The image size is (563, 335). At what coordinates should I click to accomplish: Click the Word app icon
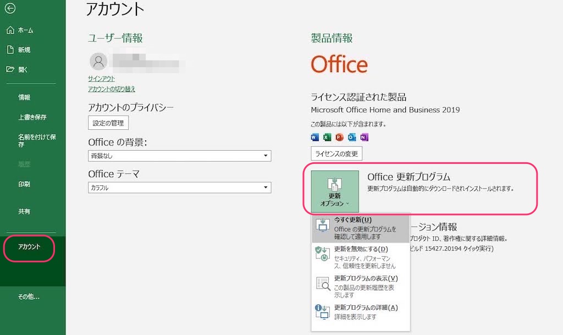pyautogui.click(x=314, y=137)
